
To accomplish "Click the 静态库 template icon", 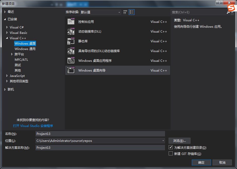I will [x=71, y=41].
